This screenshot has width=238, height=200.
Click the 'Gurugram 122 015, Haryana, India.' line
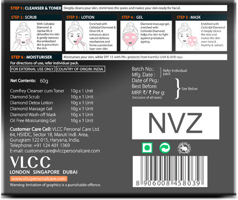(x=45, y=140)
